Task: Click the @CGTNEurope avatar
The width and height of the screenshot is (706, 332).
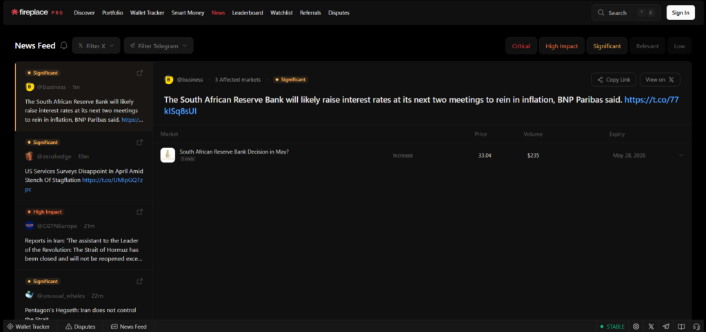Action: click(x=30, y=226)
